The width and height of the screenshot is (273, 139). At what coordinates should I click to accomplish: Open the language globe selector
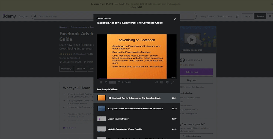[270, 16]
